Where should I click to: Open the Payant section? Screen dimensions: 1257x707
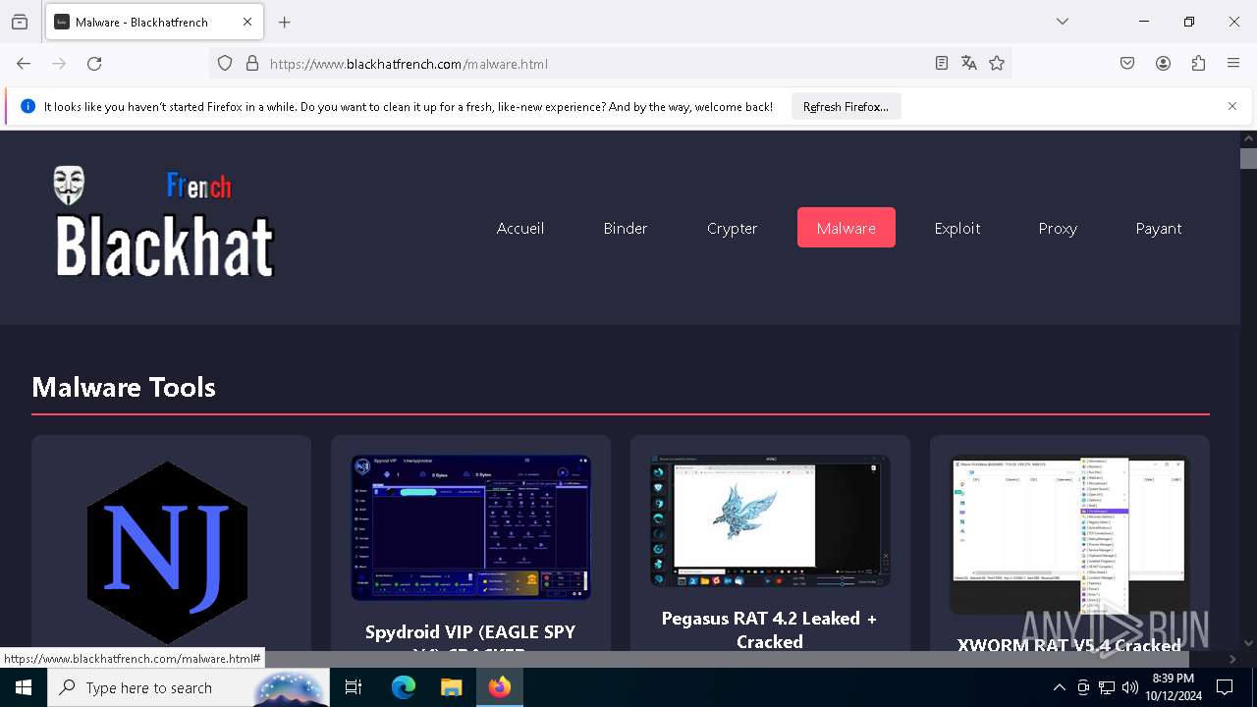pos(1159,228)
